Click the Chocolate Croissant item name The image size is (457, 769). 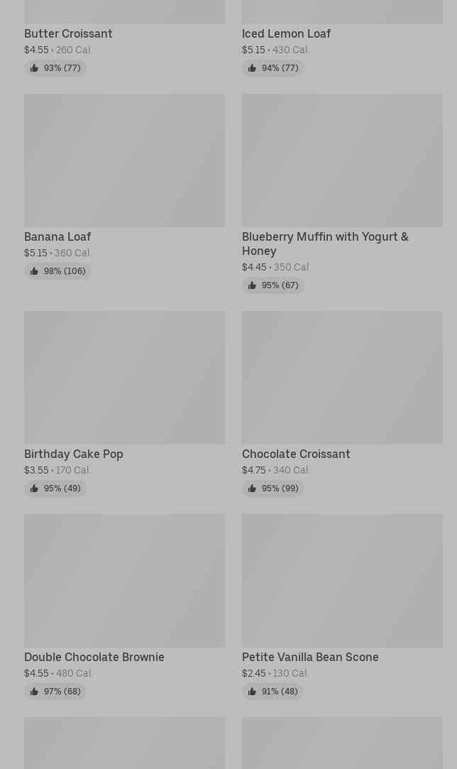click(296, 454)
